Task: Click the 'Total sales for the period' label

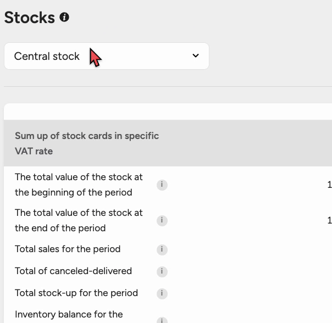Action: (68, 249)
